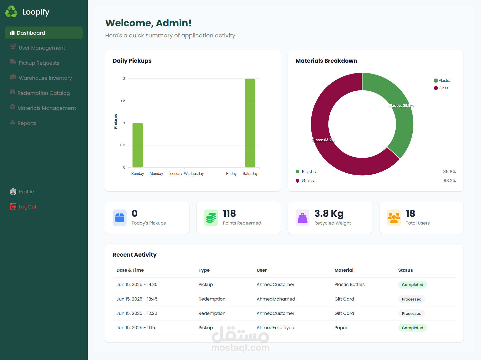Click the User Management people icon
481x360 pixels.
(x=13, y=47)
